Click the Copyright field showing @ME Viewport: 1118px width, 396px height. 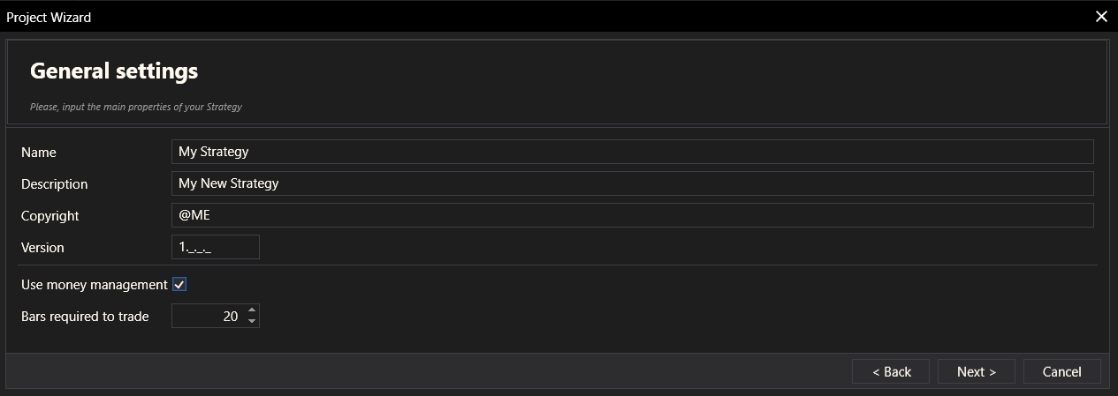[632, 215]
